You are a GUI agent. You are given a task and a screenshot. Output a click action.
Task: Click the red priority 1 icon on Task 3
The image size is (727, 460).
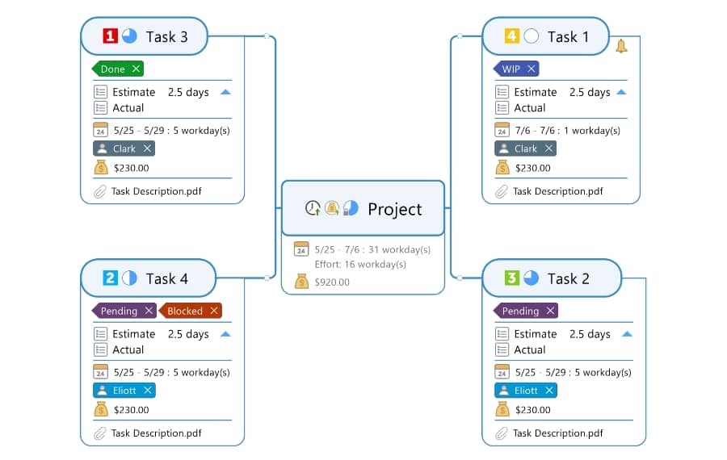click(110, 36)
